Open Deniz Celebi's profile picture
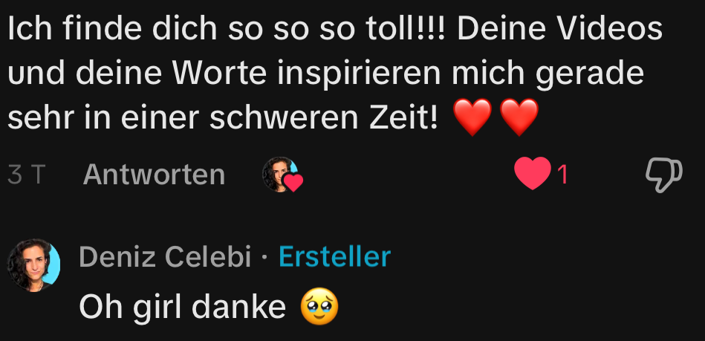705x341 pixels. [33, 265]
